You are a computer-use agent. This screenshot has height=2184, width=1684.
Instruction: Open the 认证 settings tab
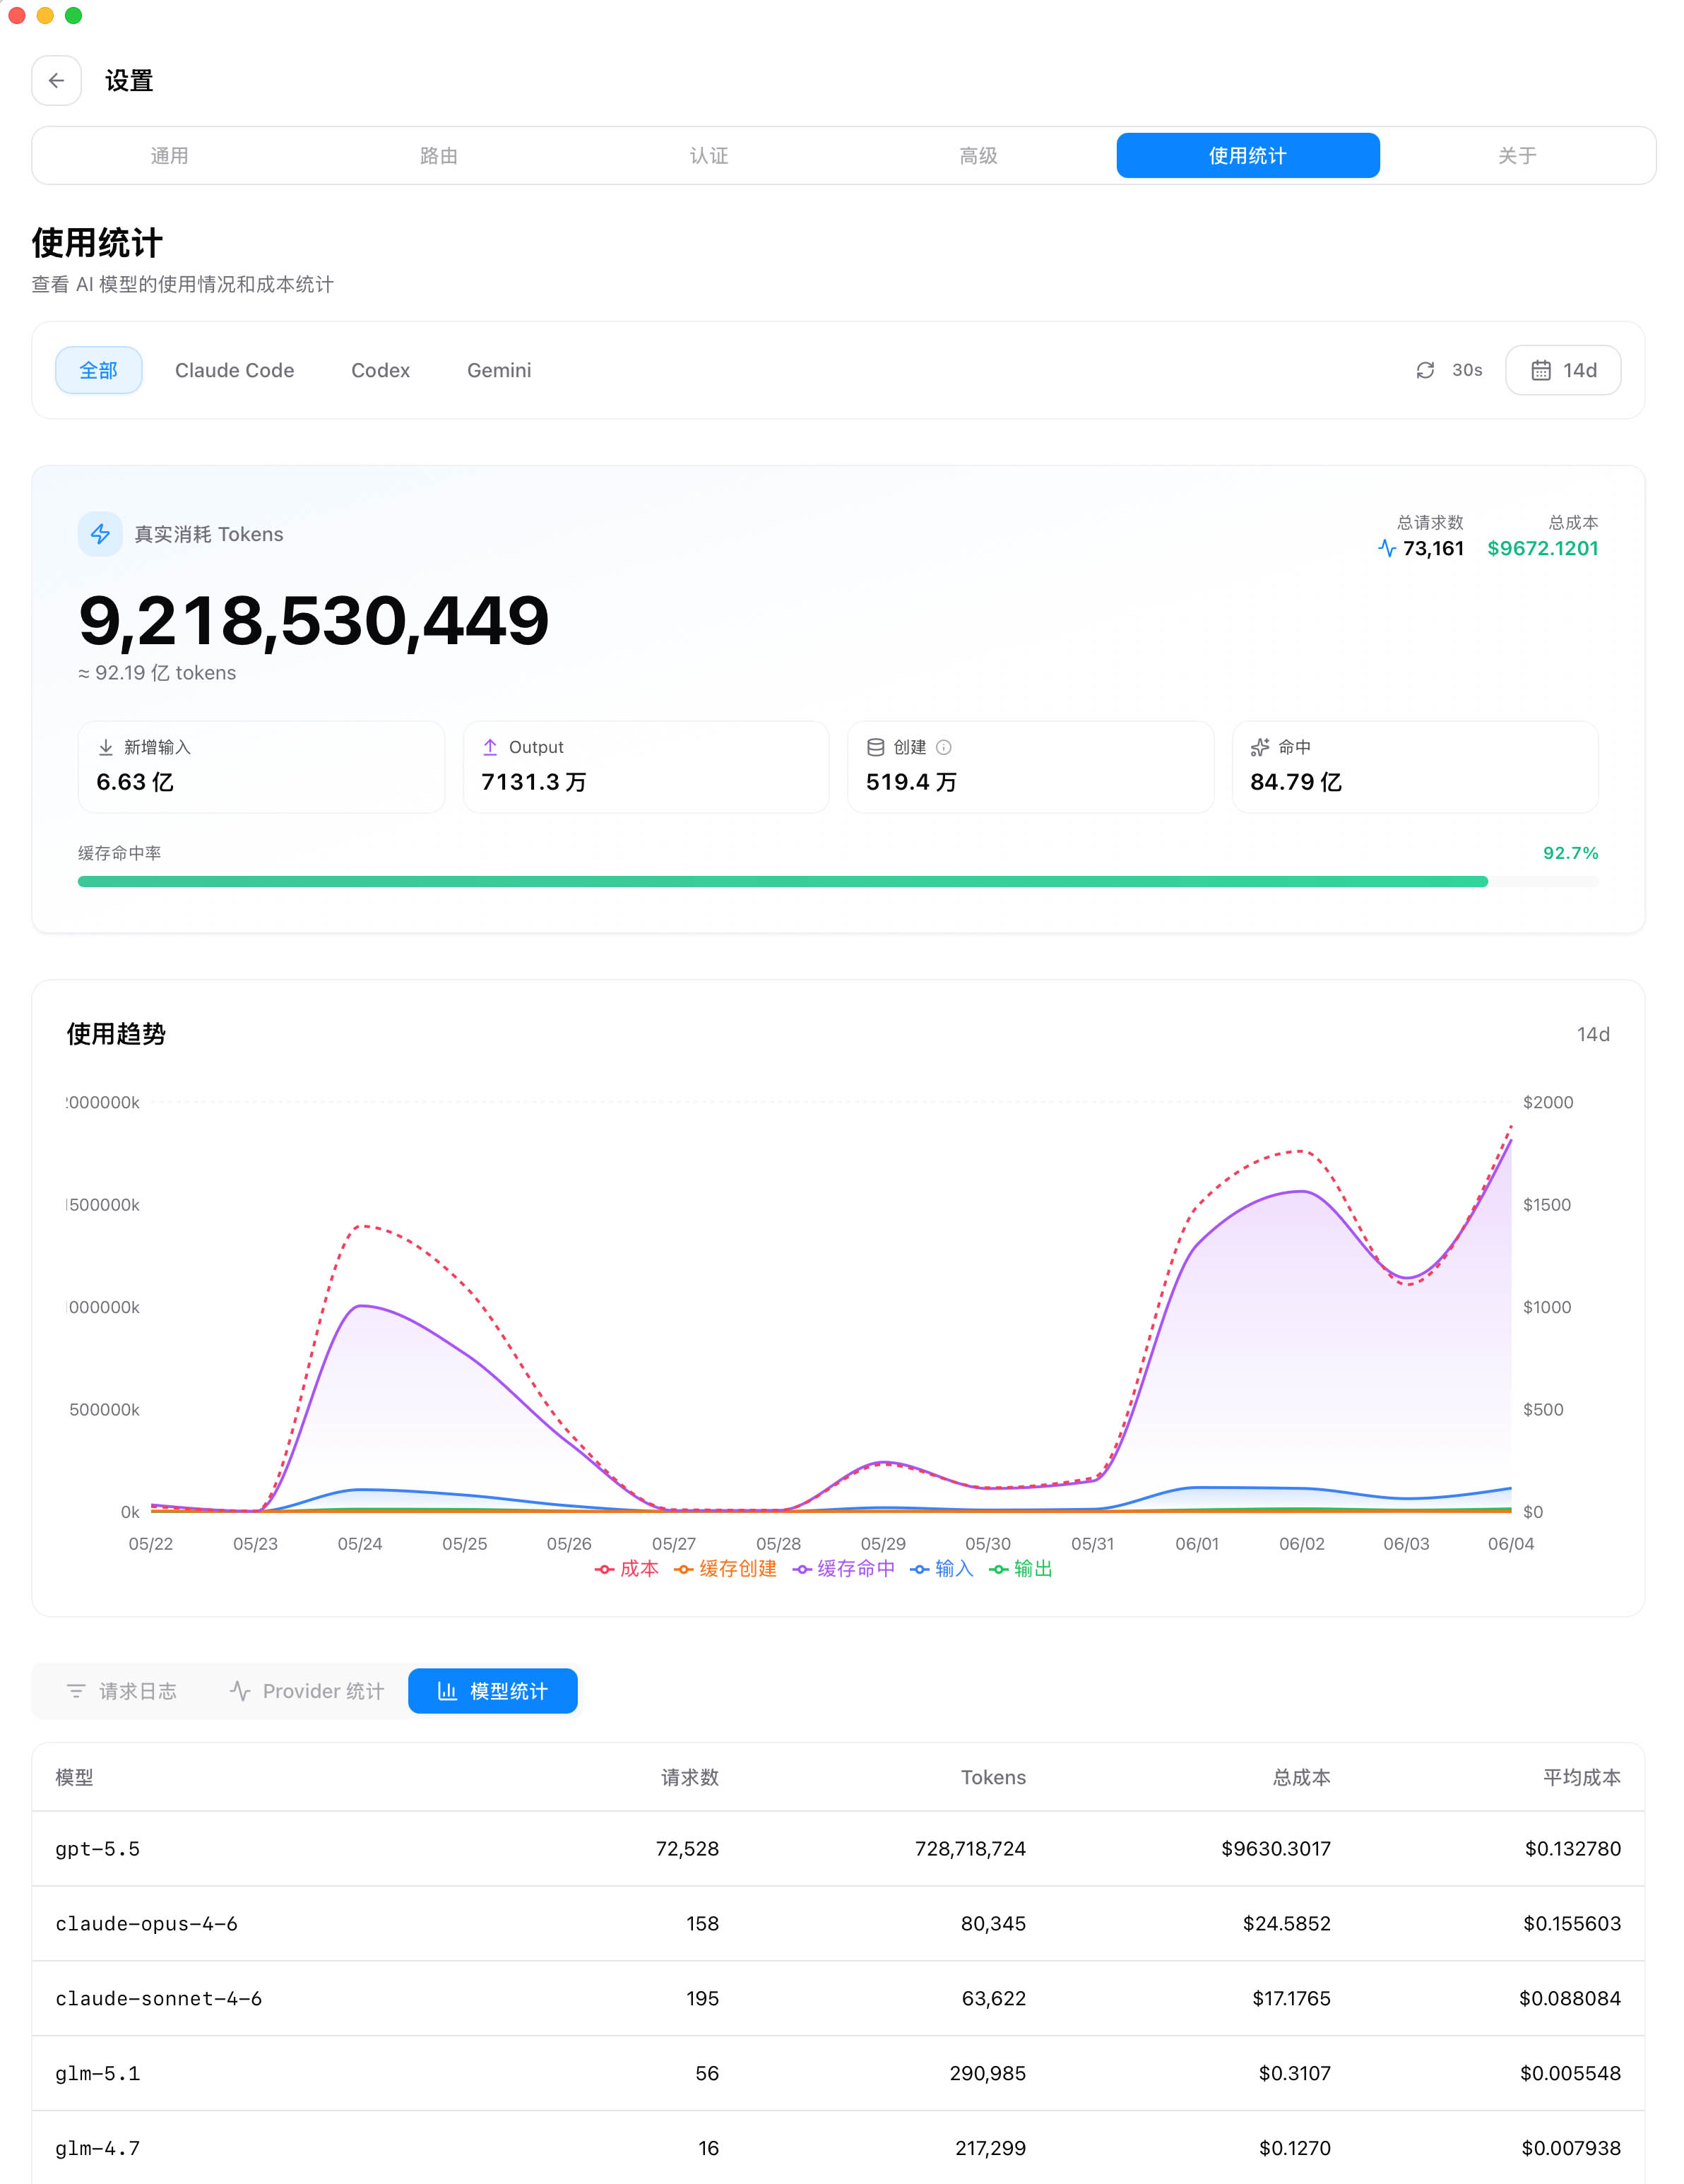pos(709,155)
